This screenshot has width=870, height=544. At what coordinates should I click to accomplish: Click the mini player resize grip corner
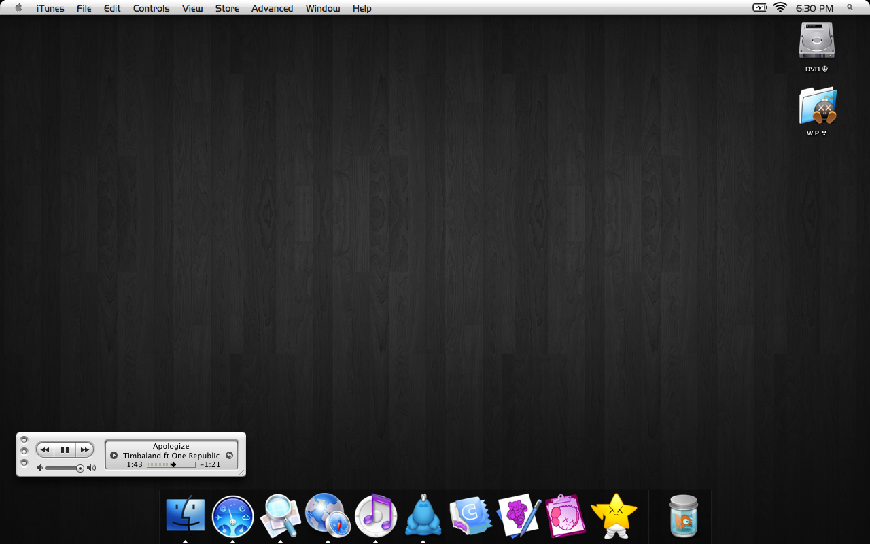(241, 472)
